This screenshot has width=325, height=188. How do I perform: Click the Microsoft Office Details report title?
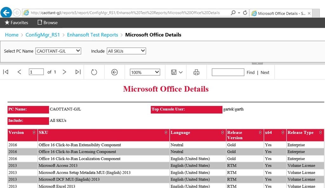click(x=166, y=89)
